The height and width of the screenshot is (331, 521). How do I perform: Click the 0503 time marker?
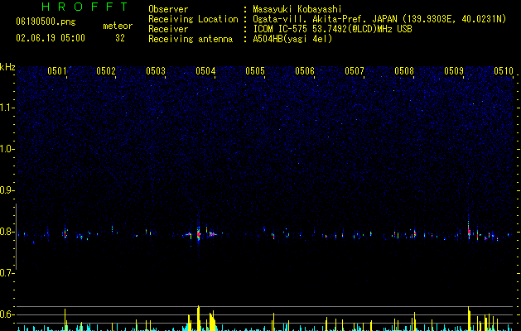[156, 71]
